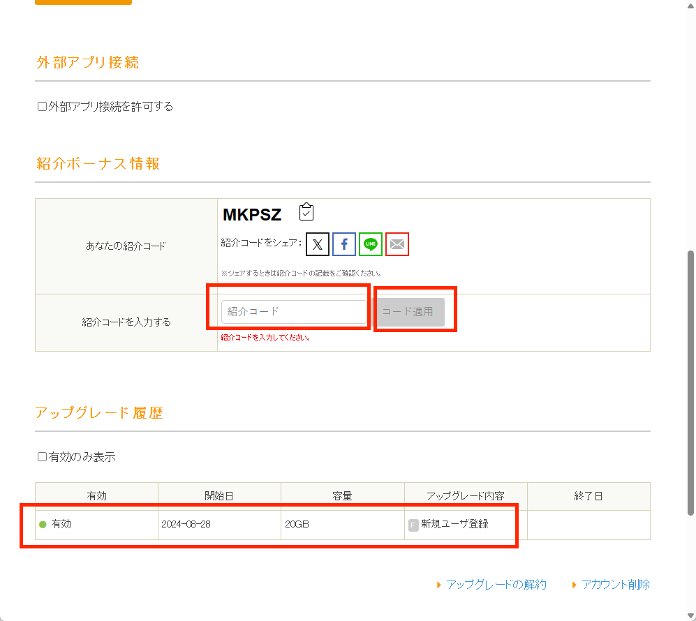The image size is (696, 621).
Task: Click the 2024-08-28 start date cell
Action: pyautogui.click(x=220, y=525)
